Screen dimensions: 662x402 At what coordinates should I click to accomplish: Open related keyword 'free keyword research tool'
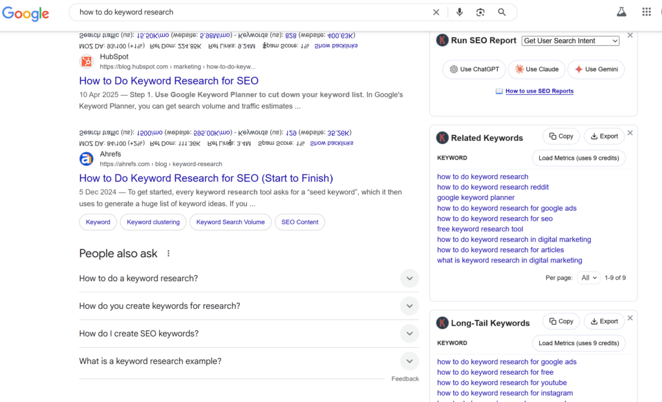coord(480,229)
